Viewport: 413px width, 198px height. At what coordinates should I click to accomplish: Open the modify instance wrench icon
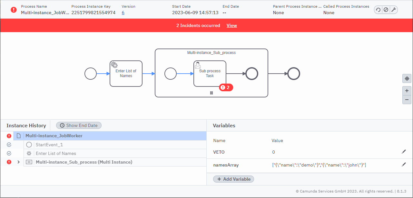393,10
